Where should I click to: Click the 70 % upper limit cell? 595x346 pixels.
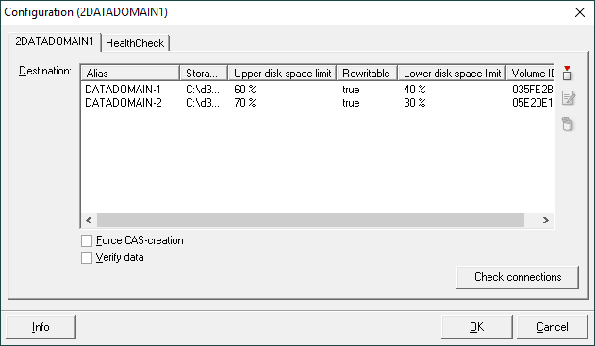245,103
